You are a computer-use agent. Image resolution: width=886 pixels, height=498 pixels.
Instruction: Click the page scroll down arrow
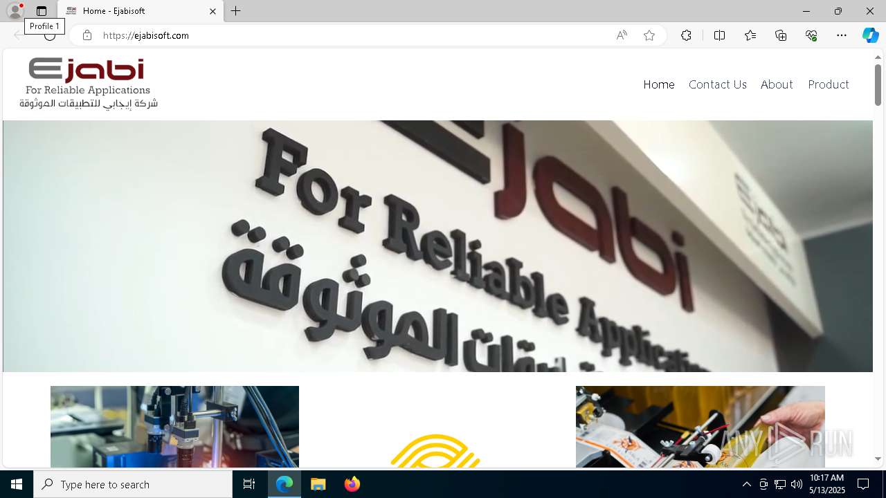click(x=878, y=459)
